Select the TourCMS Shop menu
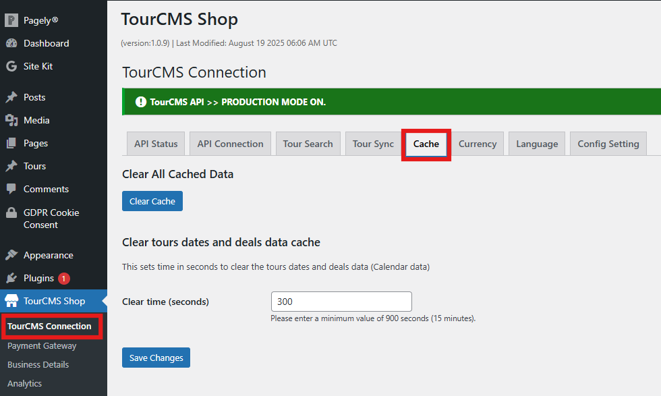Screen dimensions: 661x396 tap(53, 301)
